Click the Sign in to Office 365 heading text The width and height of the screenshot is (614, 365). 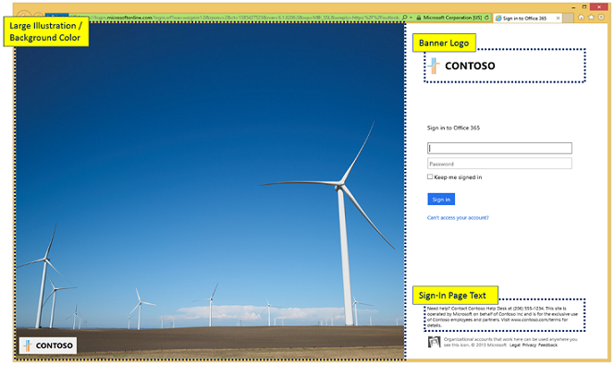pyautogui.click(x=453, y=128)
